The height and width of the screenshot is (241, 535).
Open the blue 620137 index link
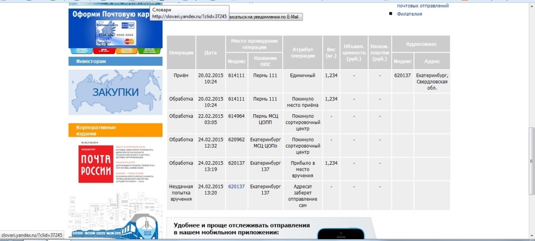click(x=237, y=186)
